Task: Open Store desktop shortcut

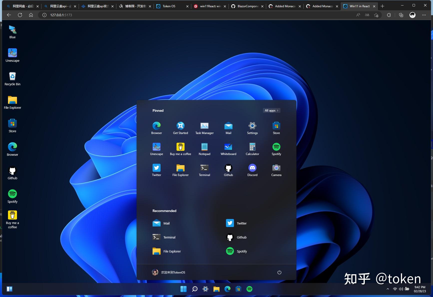Action: 12,126
